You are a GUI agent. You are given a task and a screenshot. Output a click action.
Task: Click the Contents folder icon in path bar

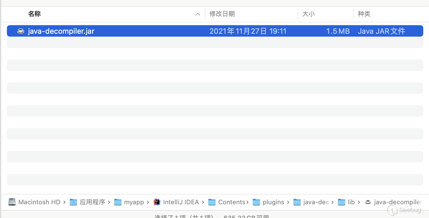212,202
